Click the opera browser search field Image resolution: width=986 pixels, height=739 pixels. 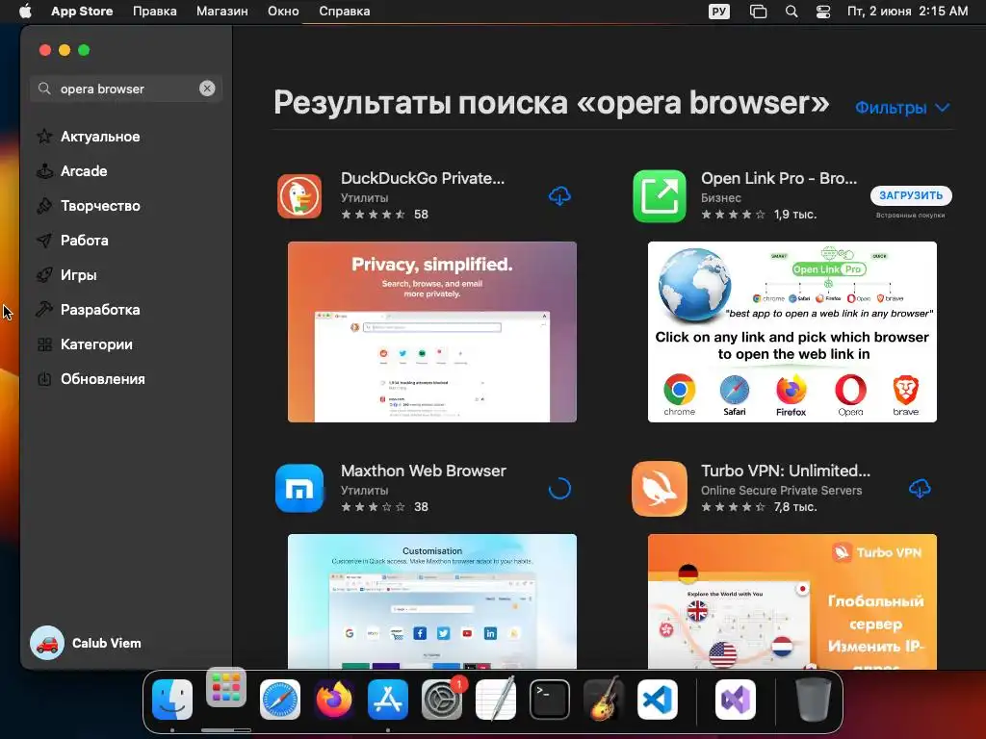tap(126, 89)
